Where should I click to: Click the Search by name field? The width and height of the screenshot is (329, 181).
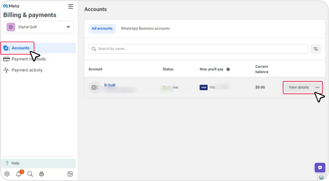pos(198,49)
